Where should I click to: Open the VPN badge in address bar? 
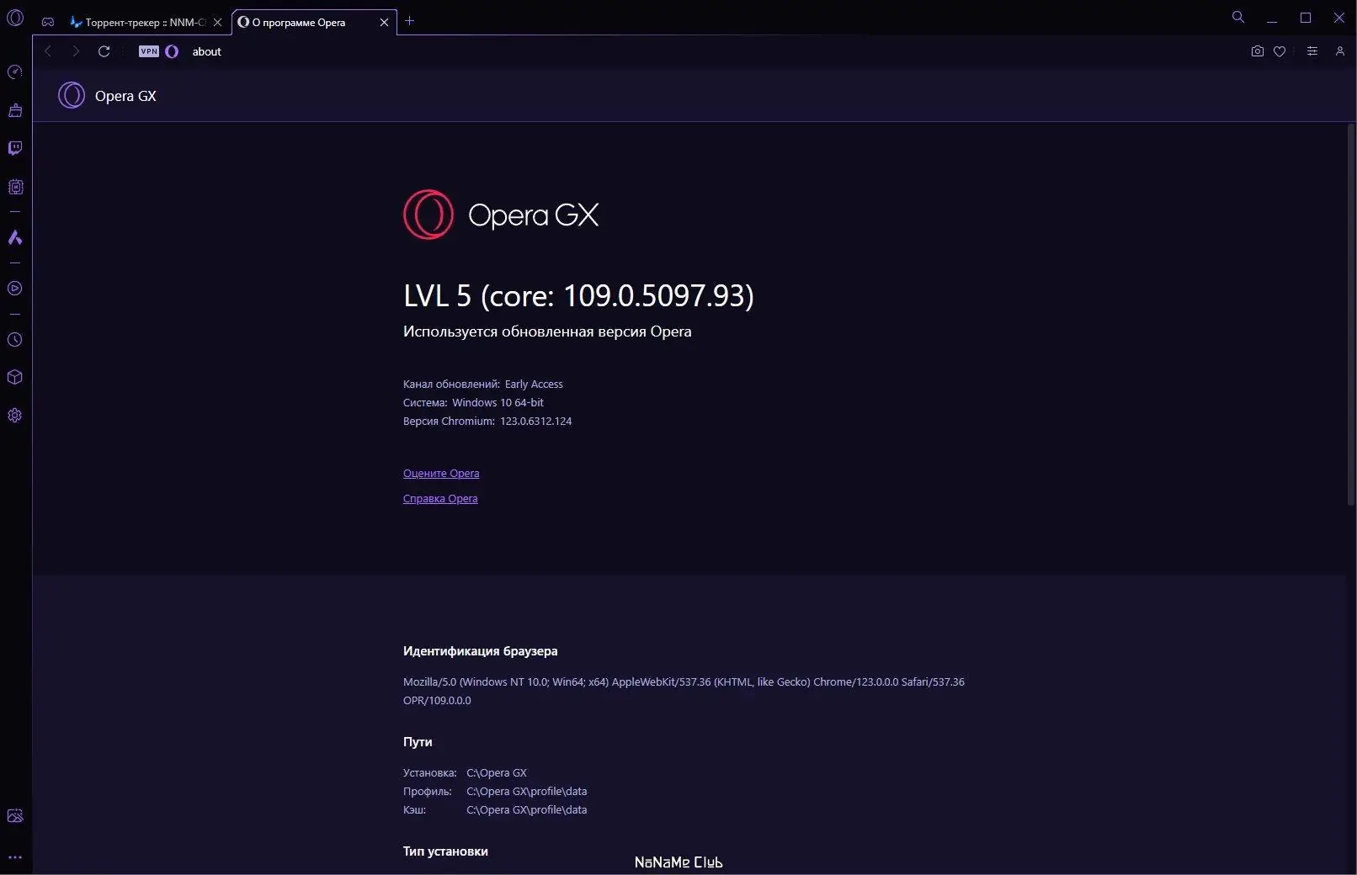pos(149,51)
